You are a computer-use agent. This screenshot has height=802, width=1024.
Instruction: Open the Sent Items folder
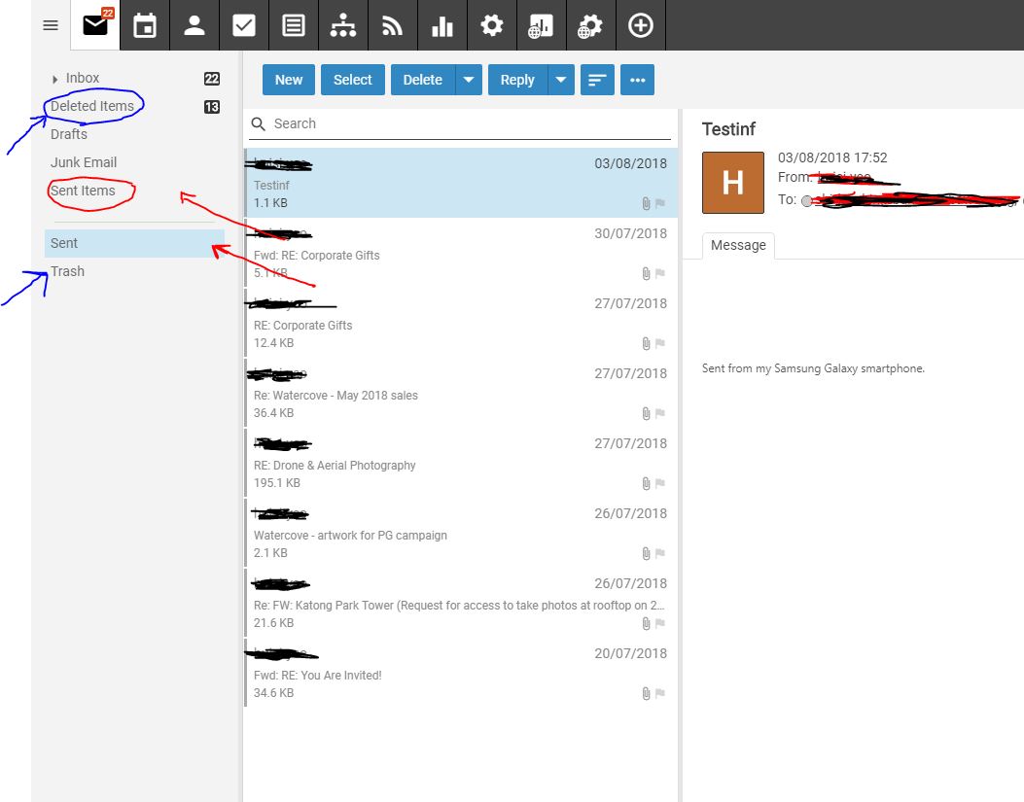pyautogui.click(x=83, y=191)
